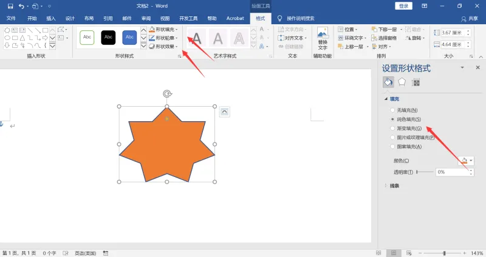Switch to the Acrobat tab
This screenshot has width=486, height=257.
(x=235, y=18)
